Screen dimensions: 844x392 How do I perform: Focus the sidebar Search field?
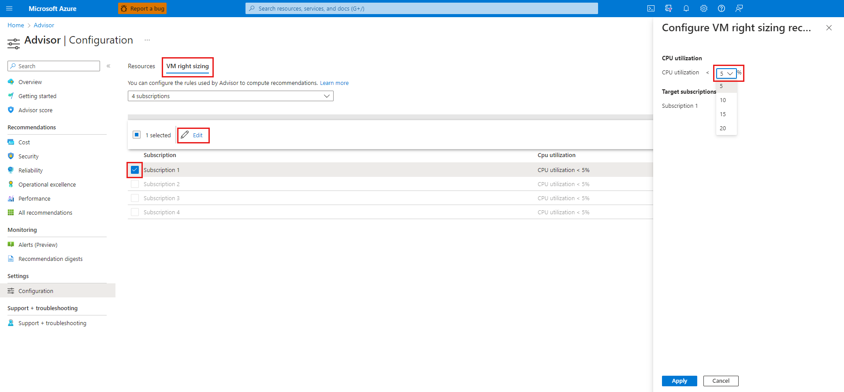pyautogui.click(x=54, y=66)
